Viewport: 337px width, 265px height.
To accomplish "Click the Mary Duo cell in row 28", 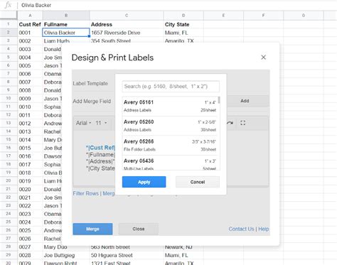I will [x=66, y=247].
